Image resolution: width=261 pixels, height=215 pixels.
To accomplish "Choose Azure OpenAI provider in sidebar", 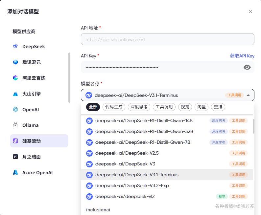I will tap(39, 172).
